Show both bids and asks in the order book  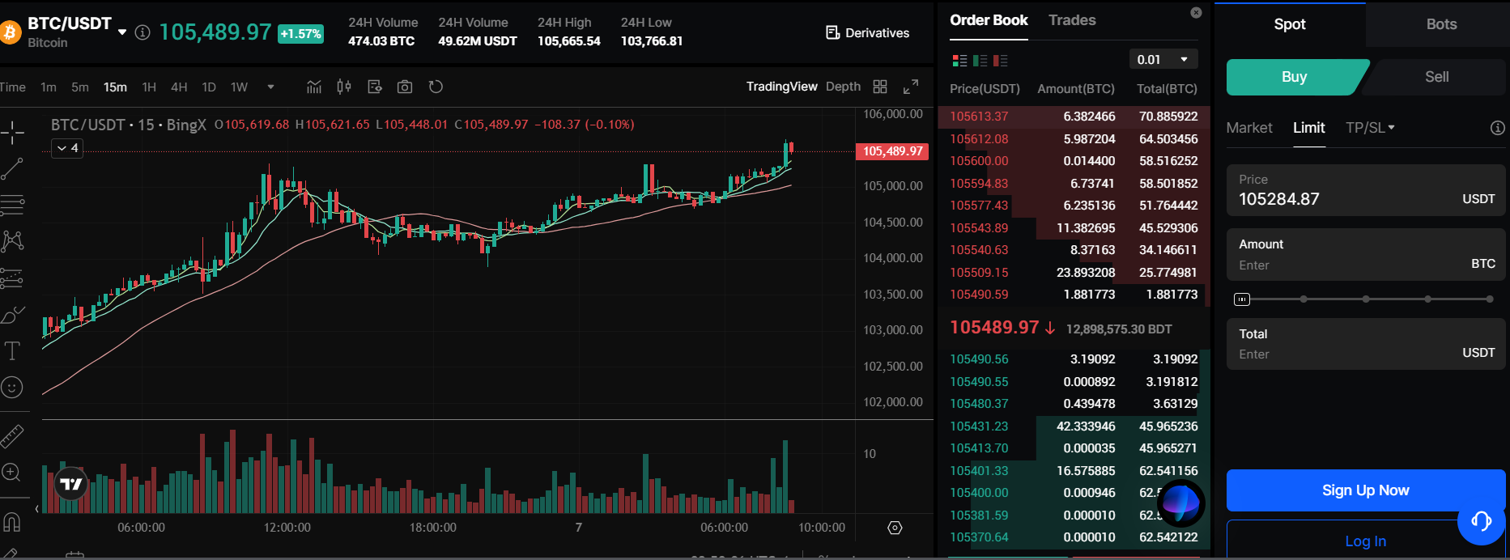[960, 61]
